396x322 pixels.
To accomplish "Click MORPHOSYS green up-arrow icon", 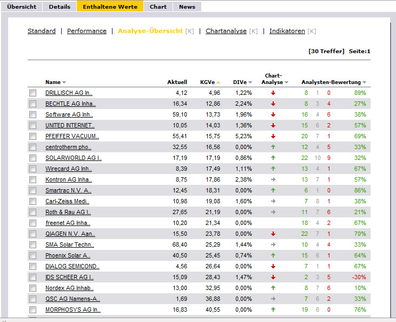I will point(273,310).
